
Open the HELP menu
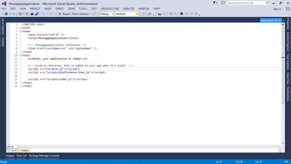[156, 9]
